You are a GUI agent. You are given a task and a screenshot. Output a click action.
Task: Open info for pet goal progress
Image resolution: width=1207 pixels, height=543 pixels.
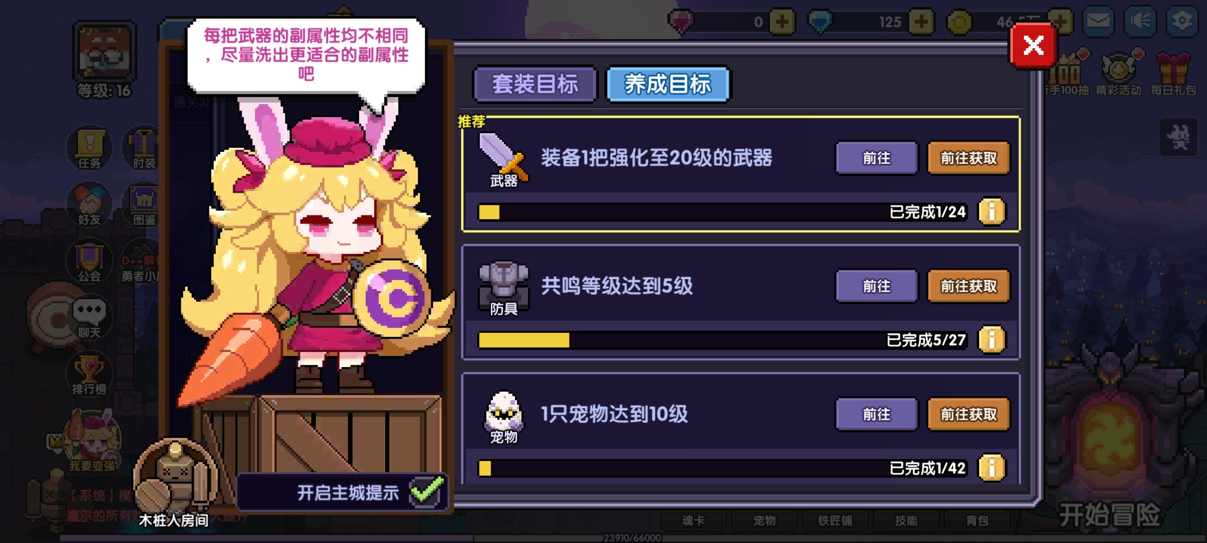click(x=992, y=468)
